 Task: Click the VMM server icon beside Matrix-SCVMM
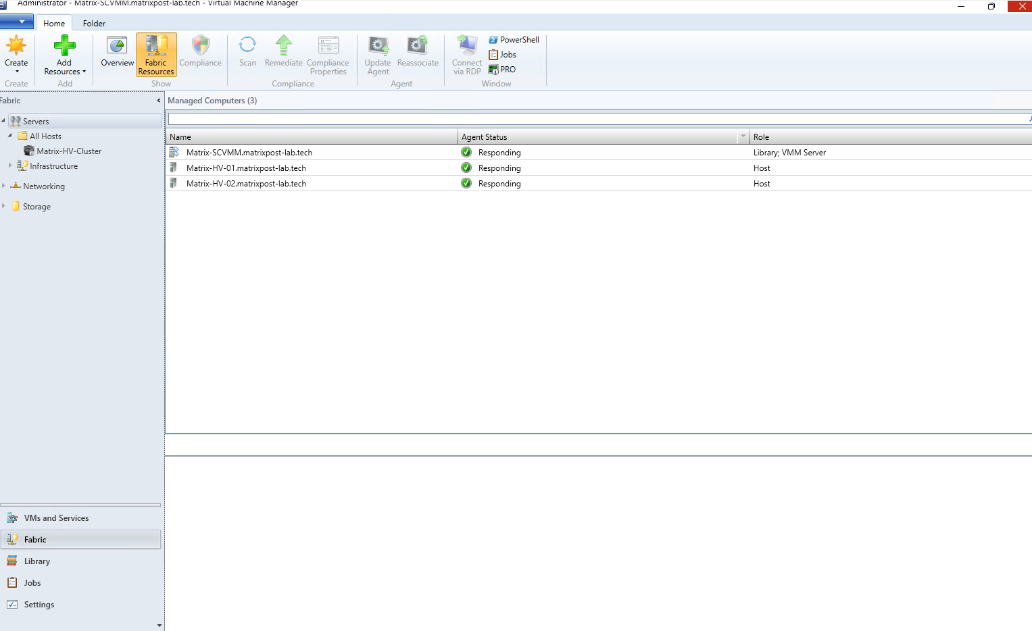[x=174, y=152]
